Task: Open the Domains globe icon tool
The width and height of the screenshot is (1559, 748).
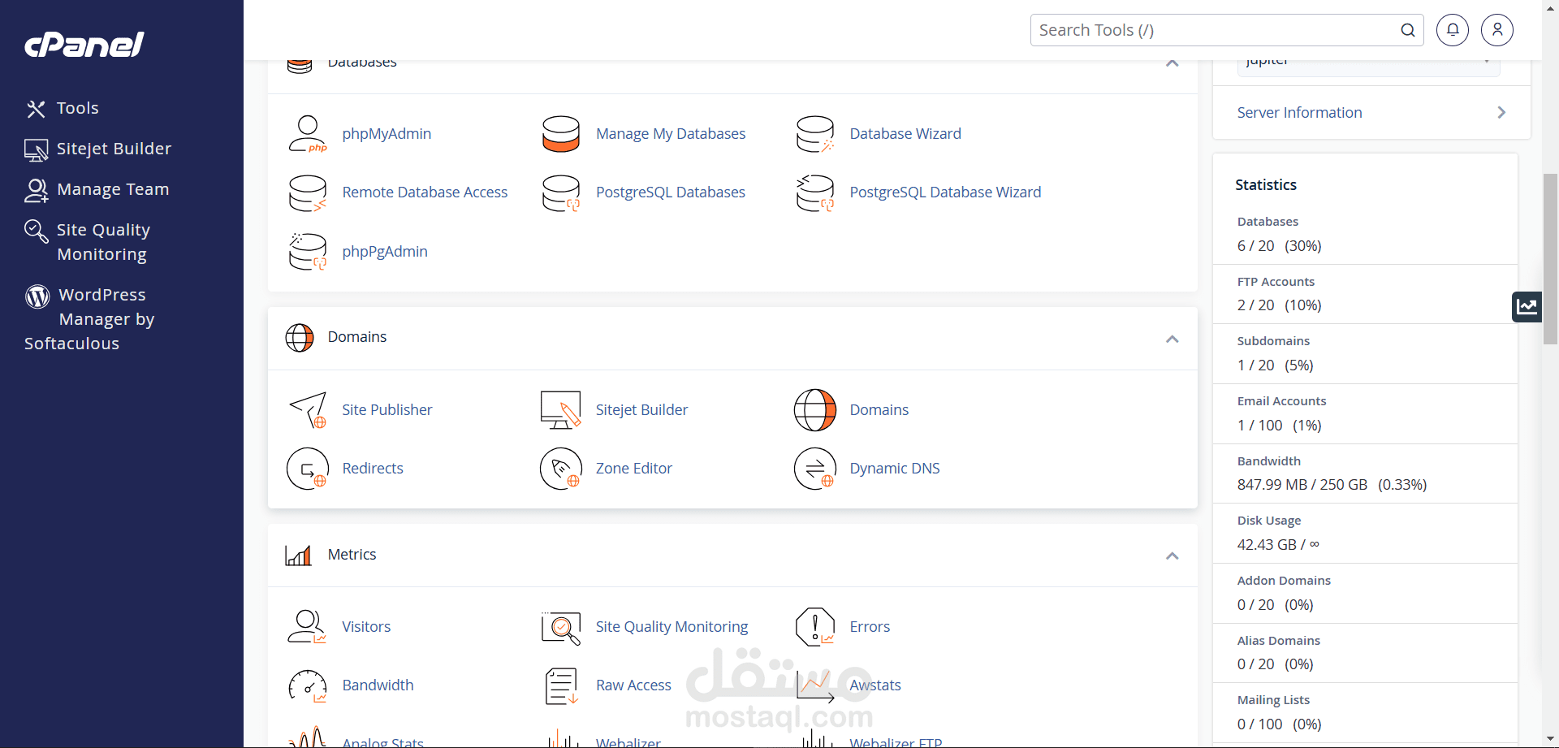Action: tap(814, 410)
